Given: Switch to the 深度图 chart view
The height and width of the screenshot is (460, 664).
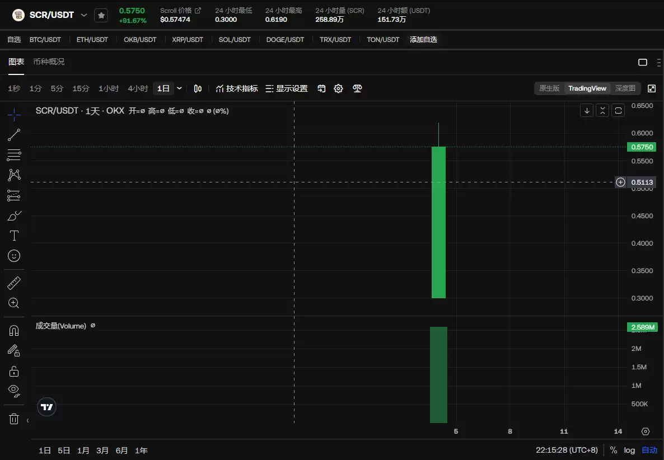Looking at the screenshot, I should 625,88.
